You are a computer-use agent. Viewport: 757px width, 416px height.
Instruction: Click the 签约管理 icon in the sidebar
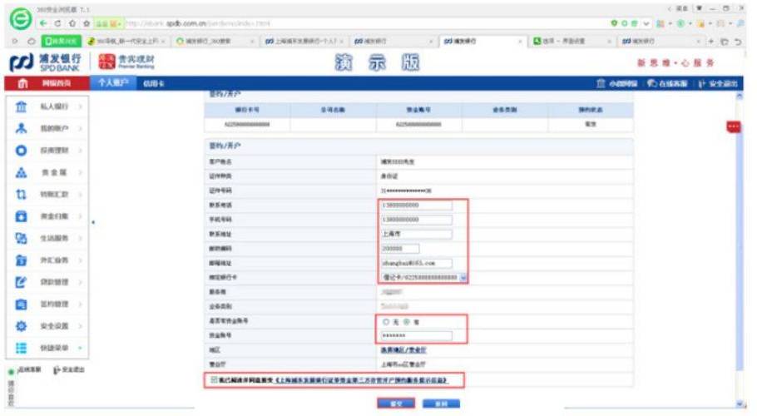21,305
